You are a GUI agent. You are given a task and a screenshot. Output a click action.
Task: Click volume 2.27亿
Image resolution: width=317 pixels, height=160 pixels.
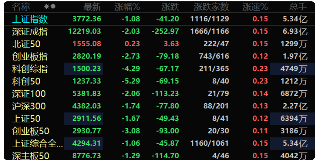pos(295,106)
